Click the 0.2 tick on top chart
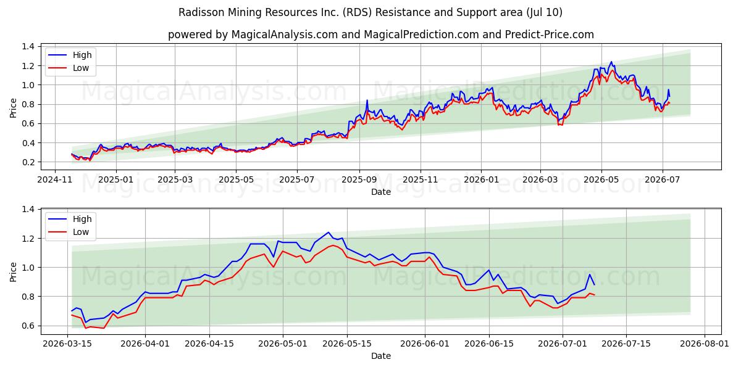 tap(27, 162)
